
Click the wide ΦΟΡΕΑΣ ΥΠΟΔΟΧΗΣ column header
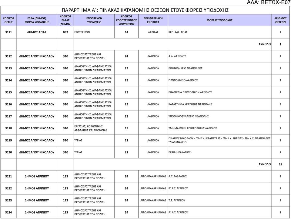click(x=219, y=20)
